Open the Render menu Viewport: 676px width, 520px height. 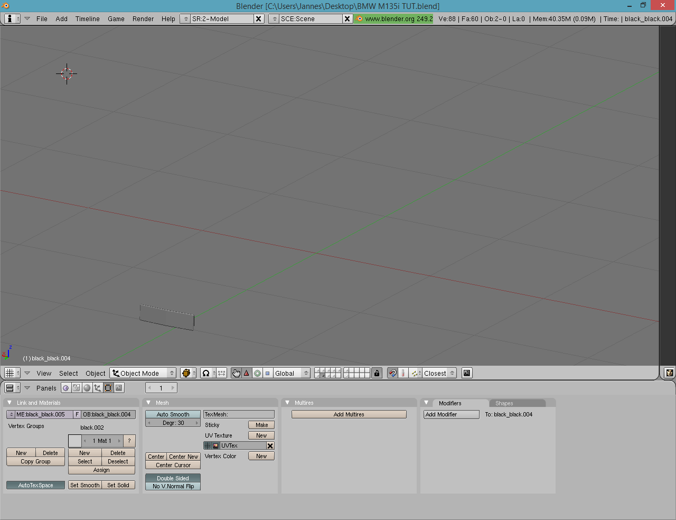(143, 18)
